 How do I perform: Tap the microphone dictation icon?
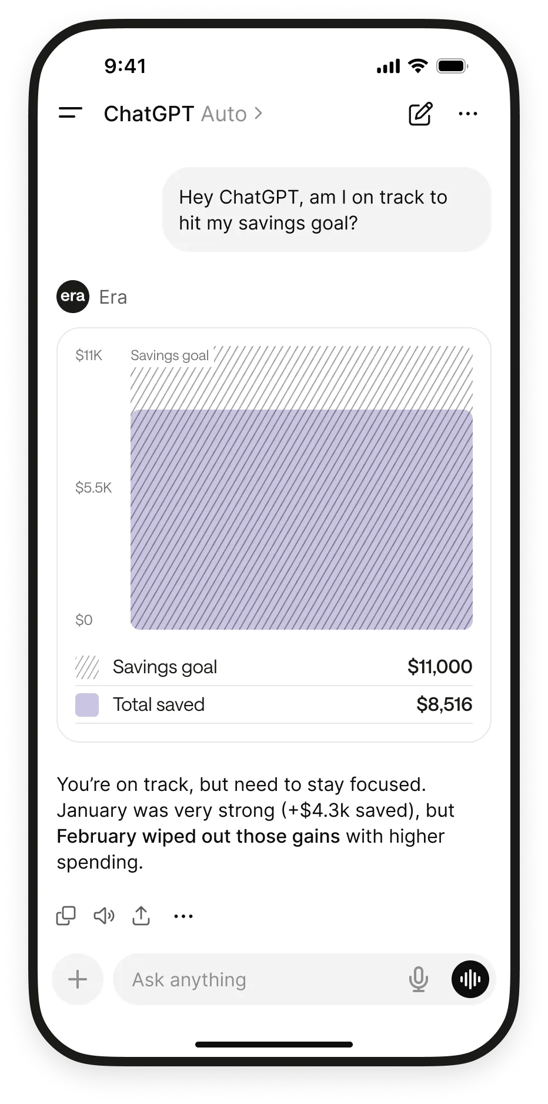tap(418, 980)
